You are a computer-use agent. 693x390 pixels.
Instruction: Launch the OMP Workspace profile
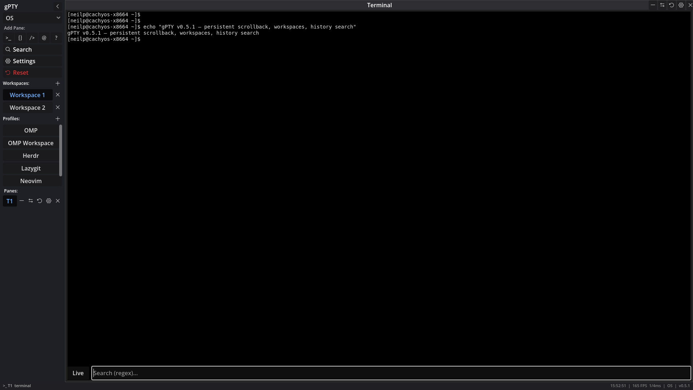click(31, 143)
